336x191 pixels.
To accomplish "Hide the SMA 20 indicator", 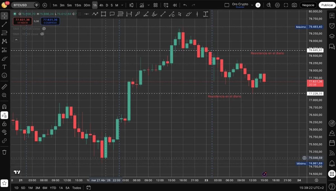I will (42, 34).
